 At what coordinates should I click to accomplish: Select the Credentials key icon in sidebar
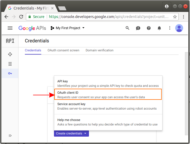tap(10, 73)
